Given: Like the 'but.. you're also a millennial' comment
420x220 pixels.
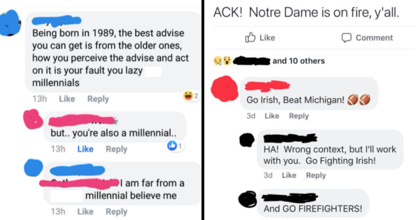Looking at the screenshot, I should coord(85,149).
